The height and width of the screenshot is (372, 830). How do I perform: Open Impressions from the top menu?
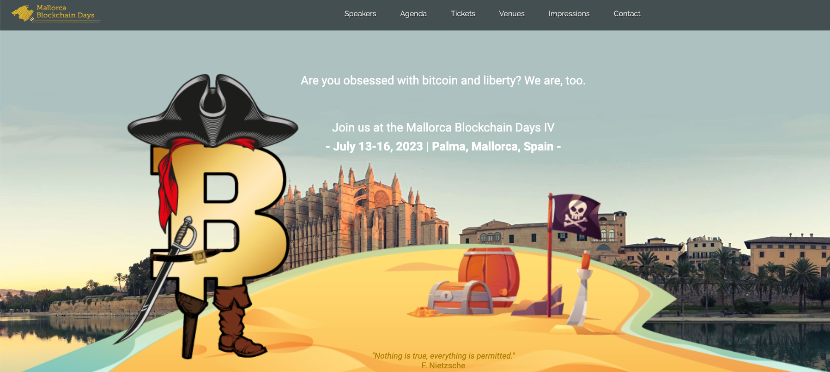click(569, 14)
